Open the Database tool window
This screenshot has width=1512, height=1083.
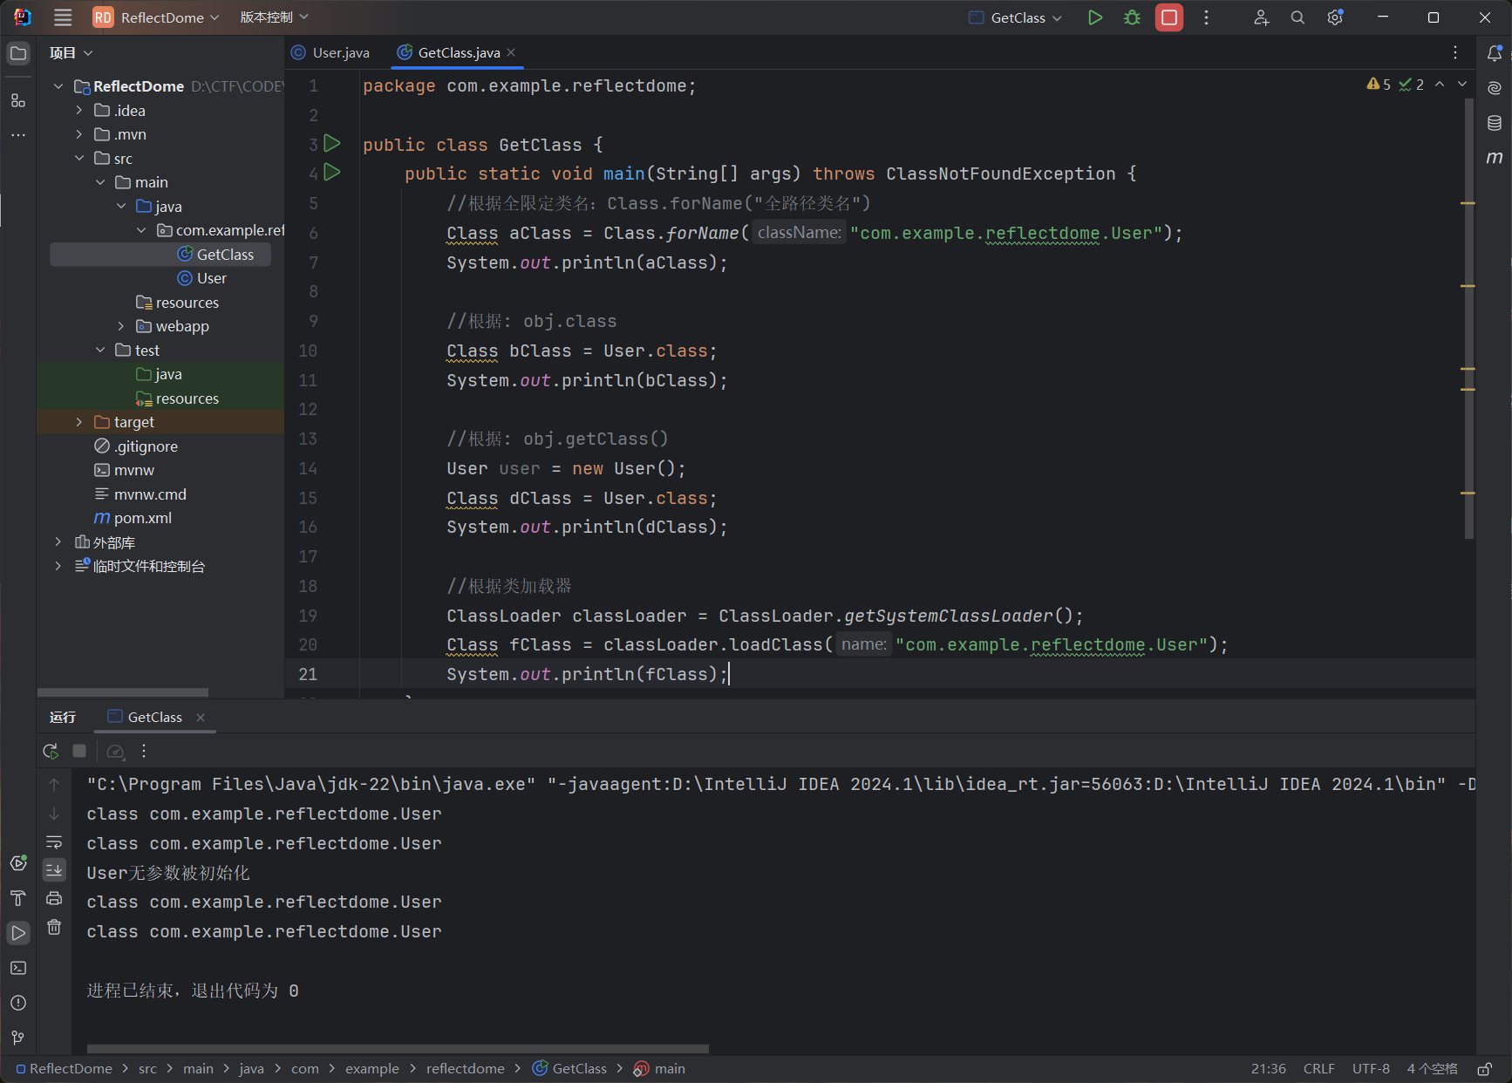pos(1495,123)
